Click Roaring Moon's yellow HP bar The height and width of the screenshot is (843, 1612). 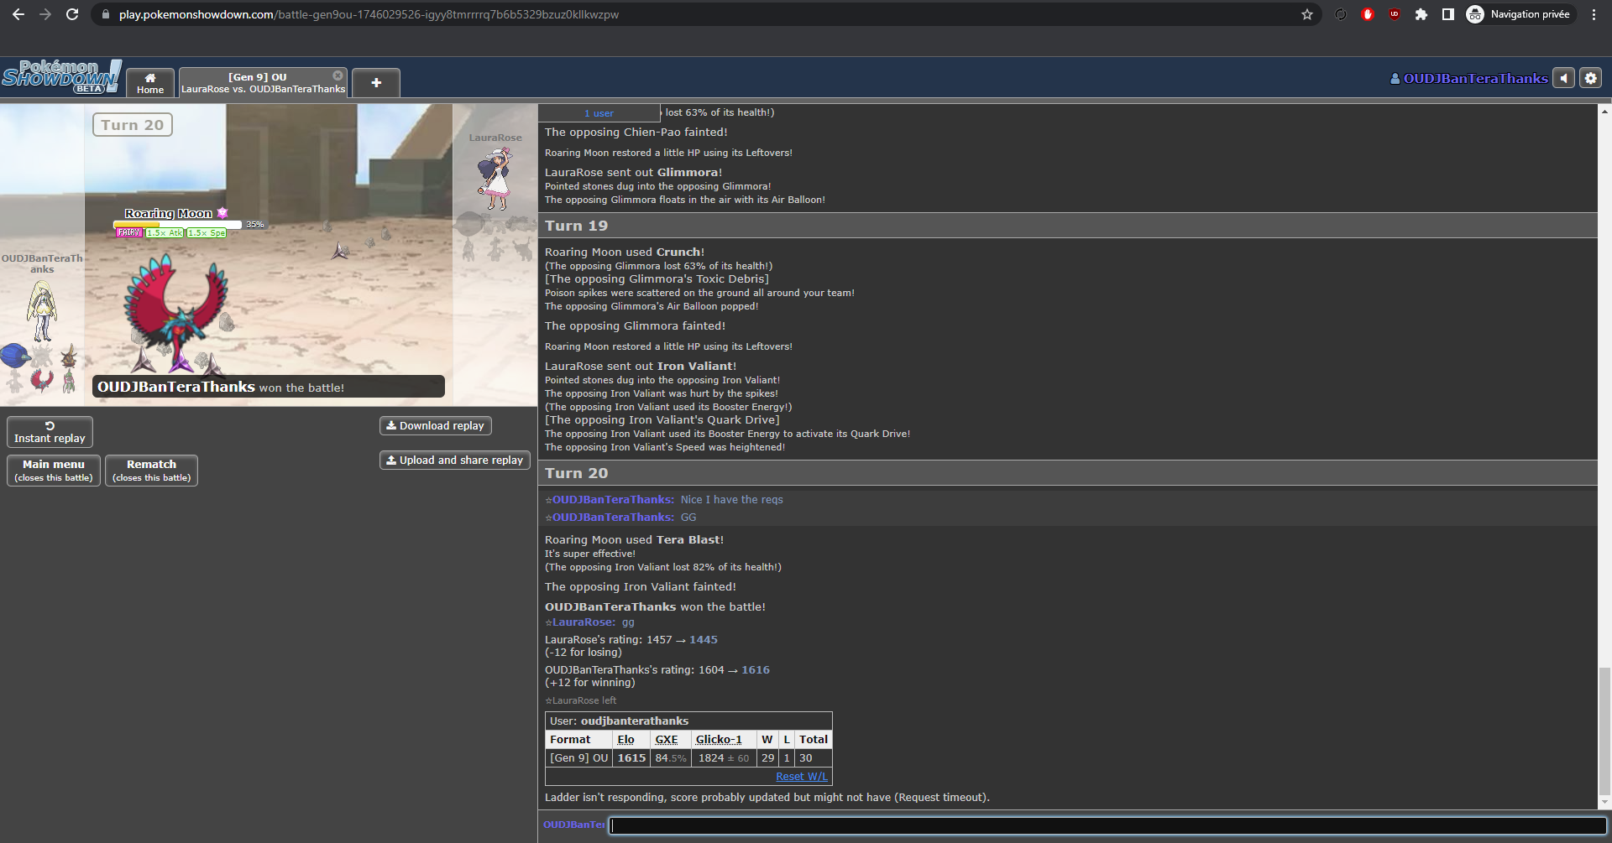pos(177,225)
